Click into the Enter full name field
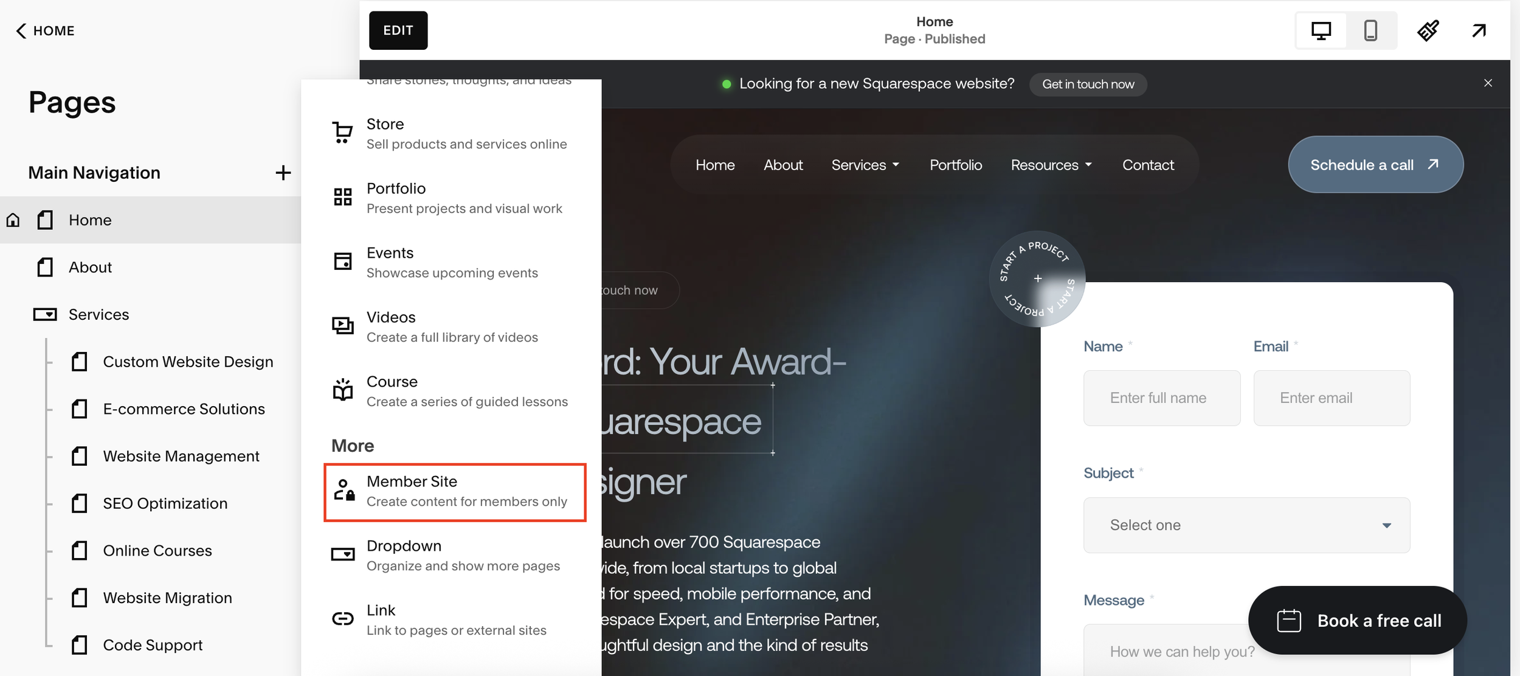Screen dimensions: 1520x676 coord(1161,398)
